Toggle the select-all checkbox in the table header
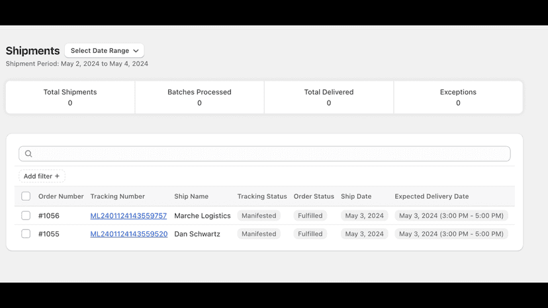The height and width of the screenshot is (308, 548). 26,196
